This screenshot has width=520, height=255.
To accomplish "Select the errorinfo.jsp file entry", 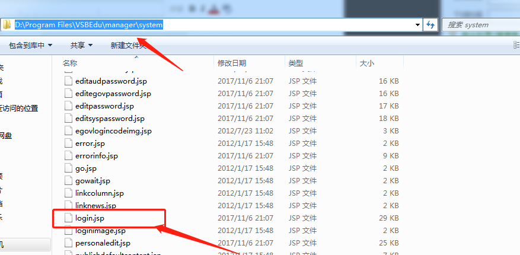I will click(x=97, y=156).
